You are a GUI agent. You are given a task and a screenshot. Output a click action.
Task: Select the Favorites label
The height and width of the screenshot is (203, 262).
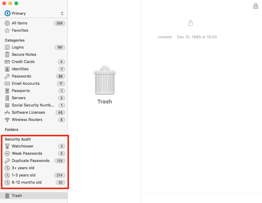[x=20, y=30]
